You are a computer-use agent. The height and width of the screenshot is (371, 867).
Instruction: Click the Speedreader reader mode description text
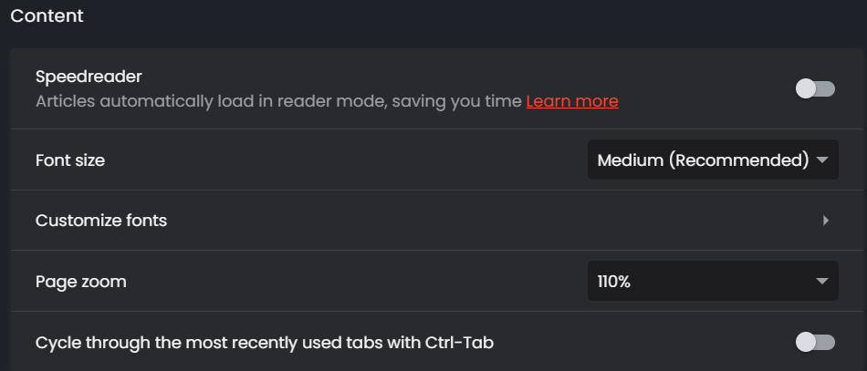click(278, 101)
